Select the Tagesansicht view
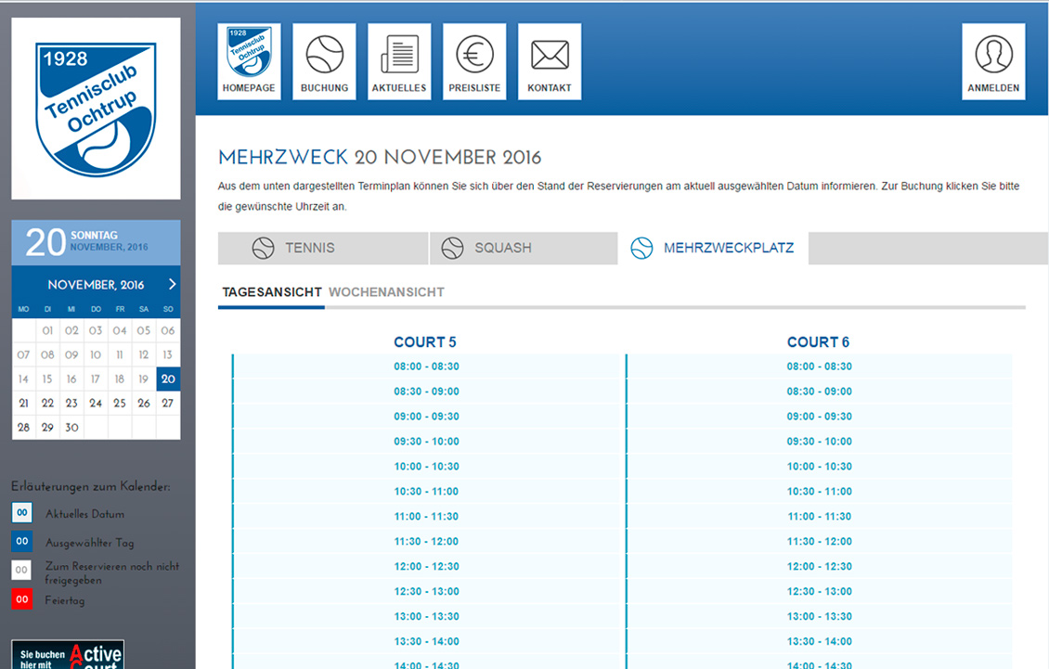 pyautogui.click(x=272, y=292)
